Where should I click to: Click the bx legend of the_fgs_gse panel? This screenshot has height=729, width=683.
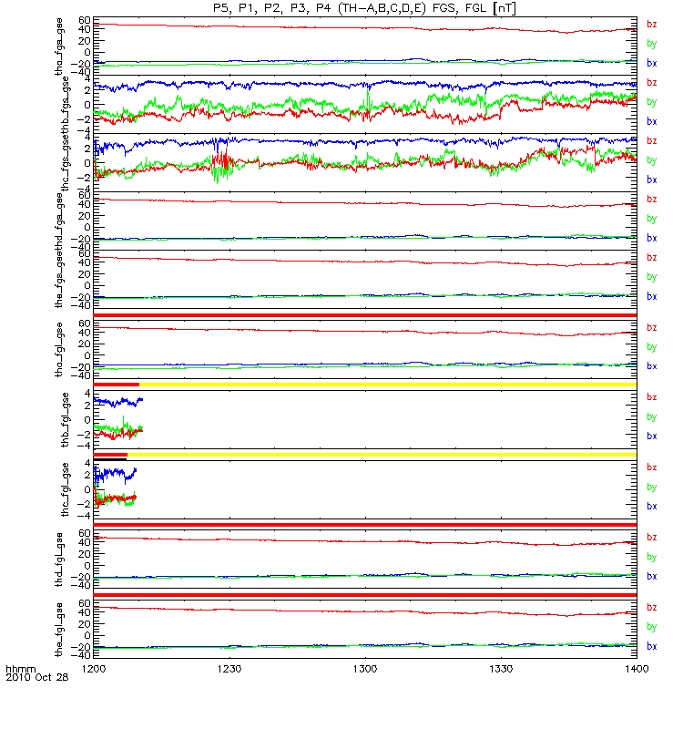[652, 297]
